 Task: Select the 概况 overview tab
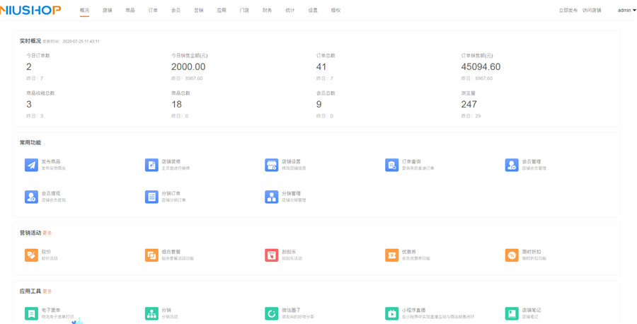(84, 11)
